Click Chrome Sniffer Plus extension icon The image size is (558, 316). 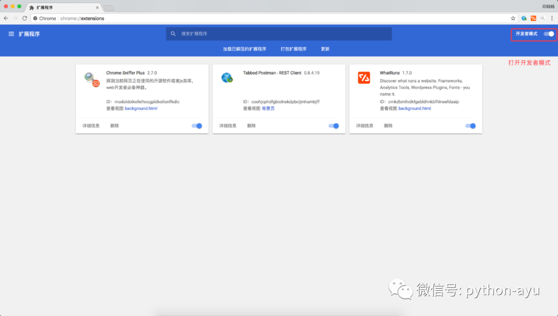tap(92, 79)
